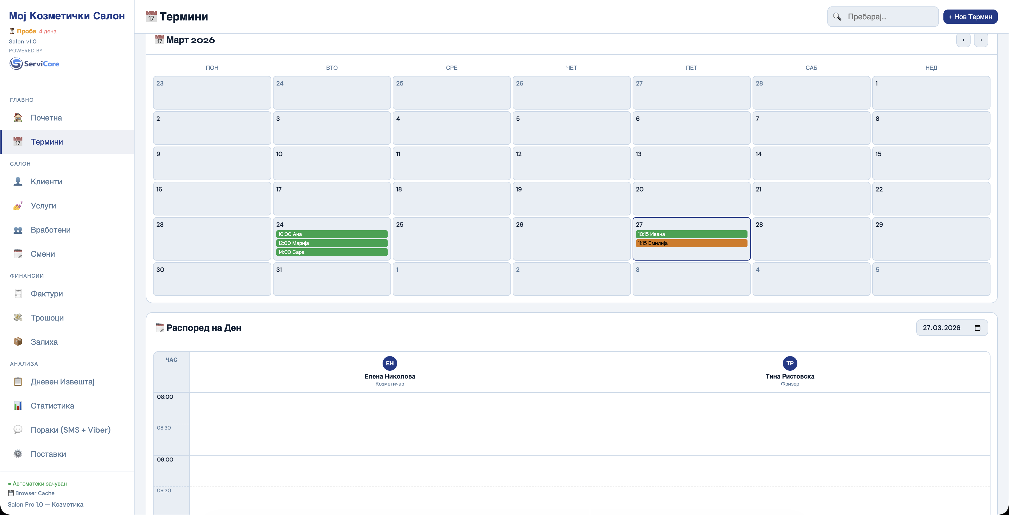Open Почетна house icon in sidebar
This screenshot has height=515, width=1009.
pyautogui.click(x=18, y=117)
